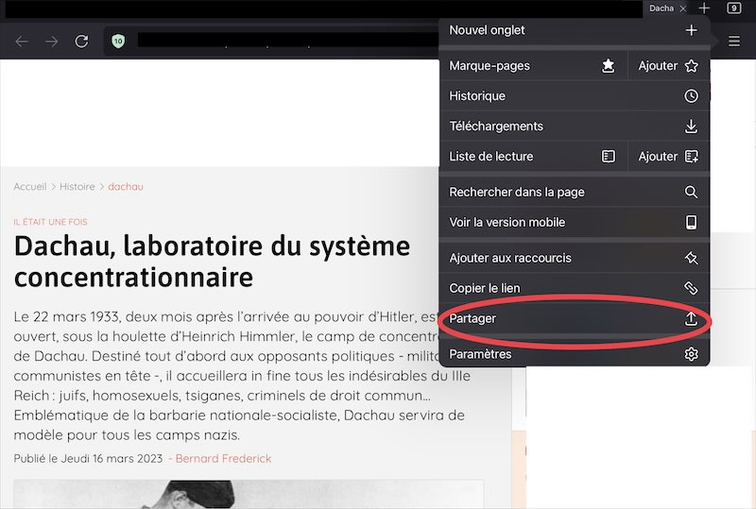The image size is (756, 509).
Task: Click Ajouter next to Marque-pages
Action: tap(668, 66)
